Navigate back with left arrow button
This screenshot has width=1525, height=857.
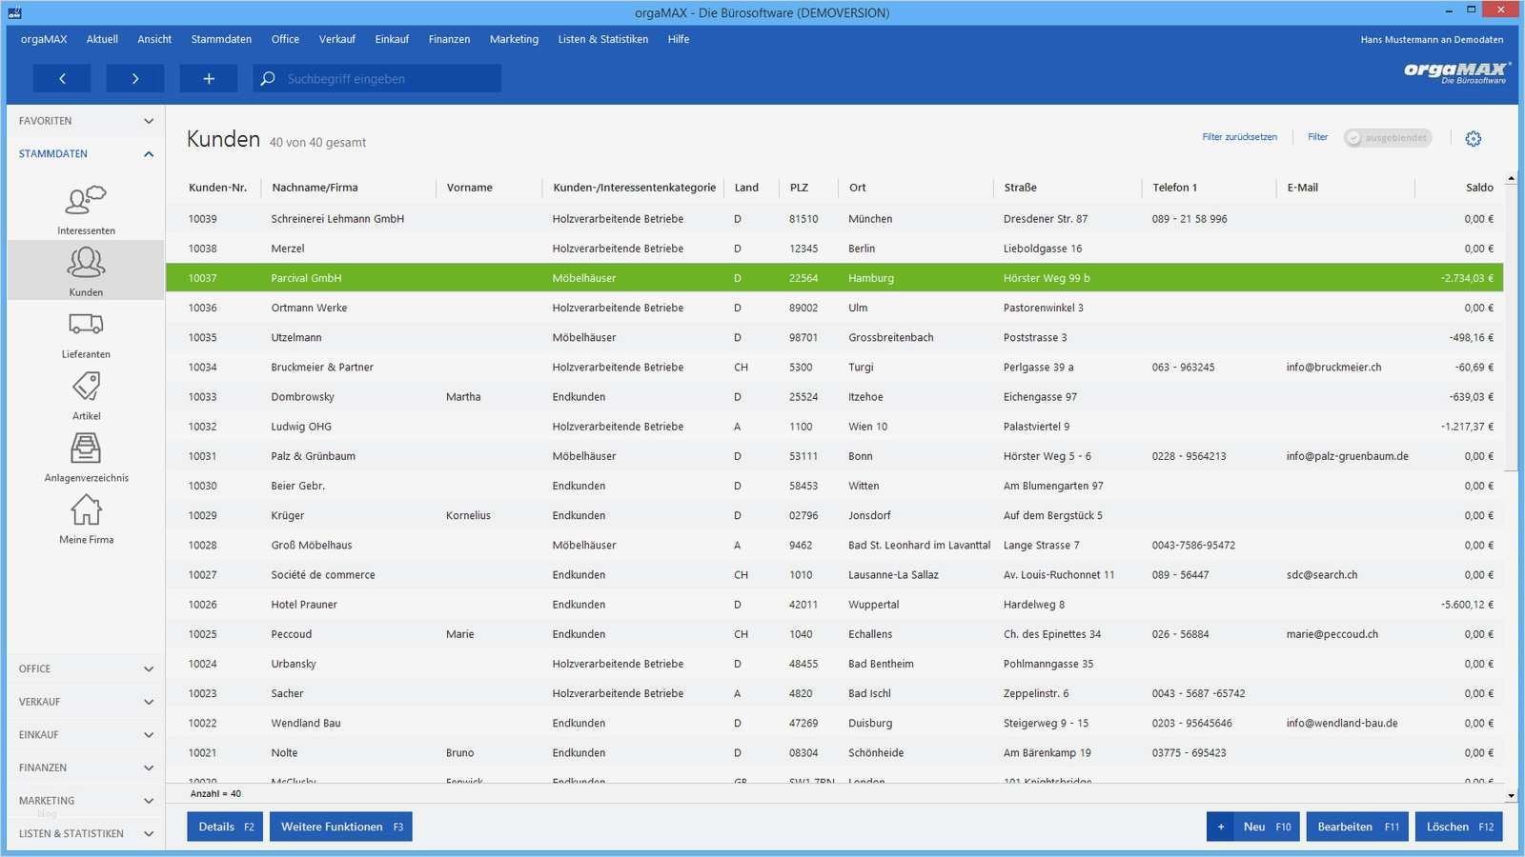[62, 78]
